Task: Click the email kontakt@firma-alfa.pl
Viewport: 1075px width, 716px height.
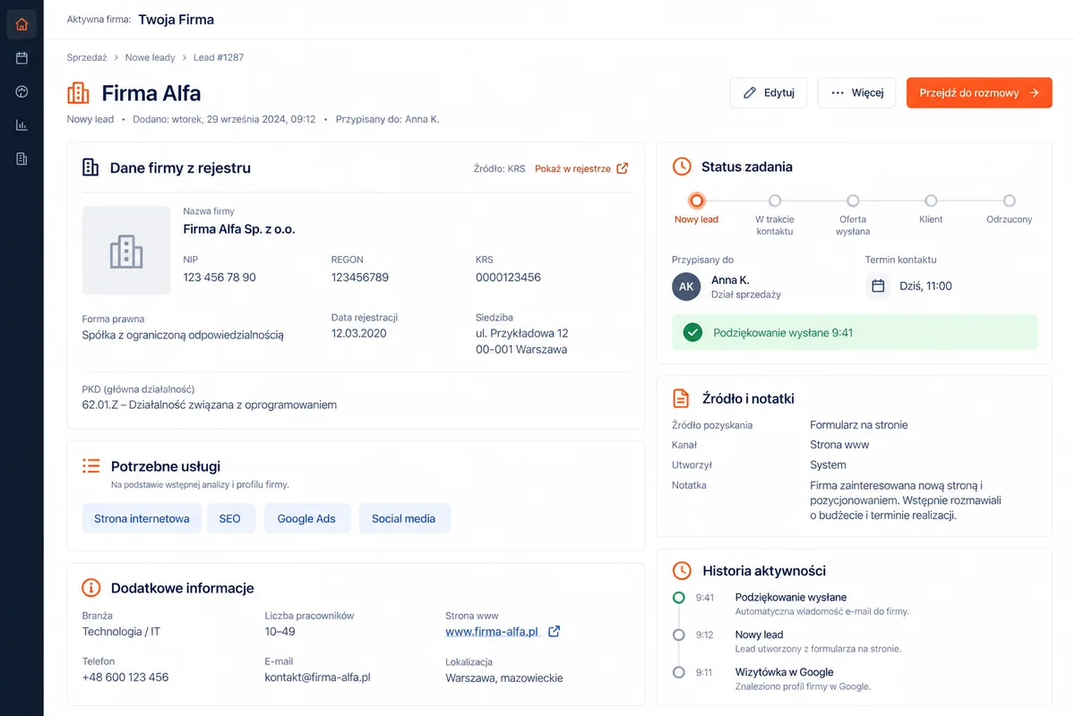Action: 318,678
